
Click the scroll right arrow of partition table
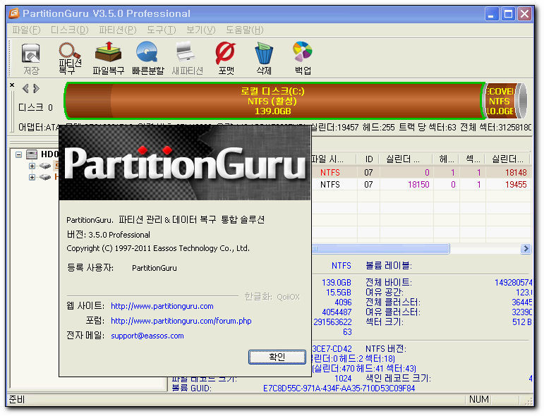click(526, 249)
